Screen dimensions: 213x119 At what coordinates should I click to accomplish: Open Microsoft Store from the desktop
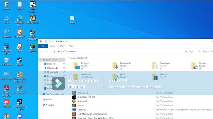(x=6, y=49)
